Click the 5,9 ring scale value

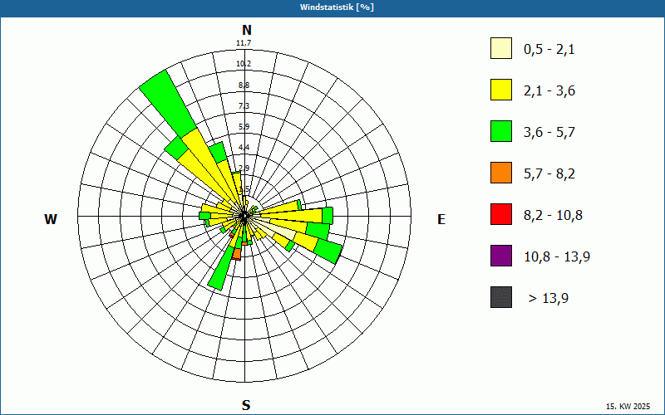[244, 127]
